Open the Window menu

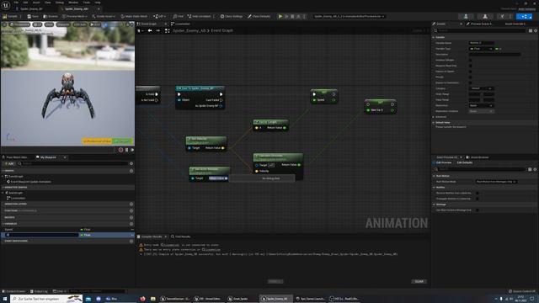point(73,3)
